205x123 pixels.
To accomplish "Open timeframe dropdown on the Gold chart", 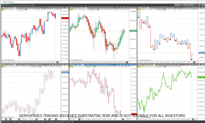I will pos(160,10).
